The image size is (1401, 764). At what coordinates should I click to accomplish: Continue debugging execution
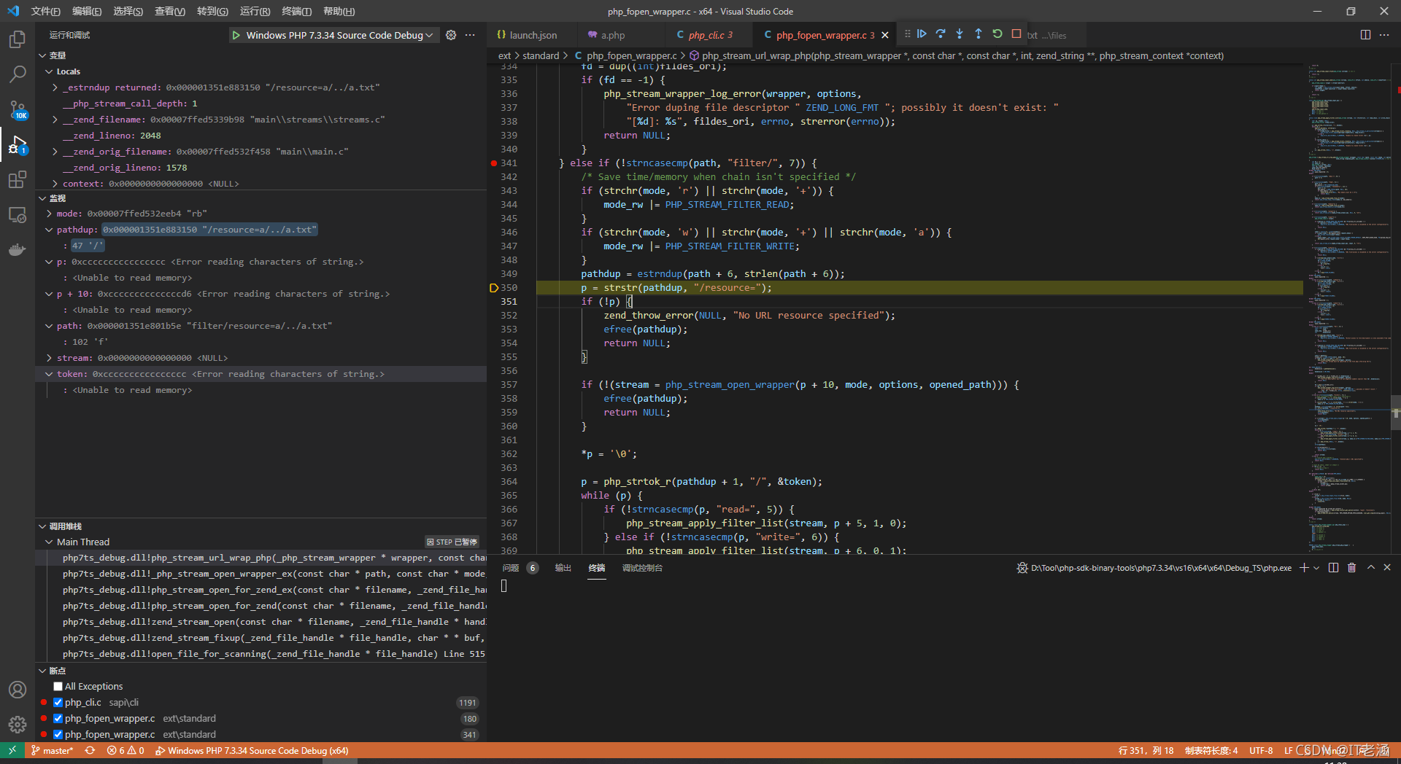[922, 34]
